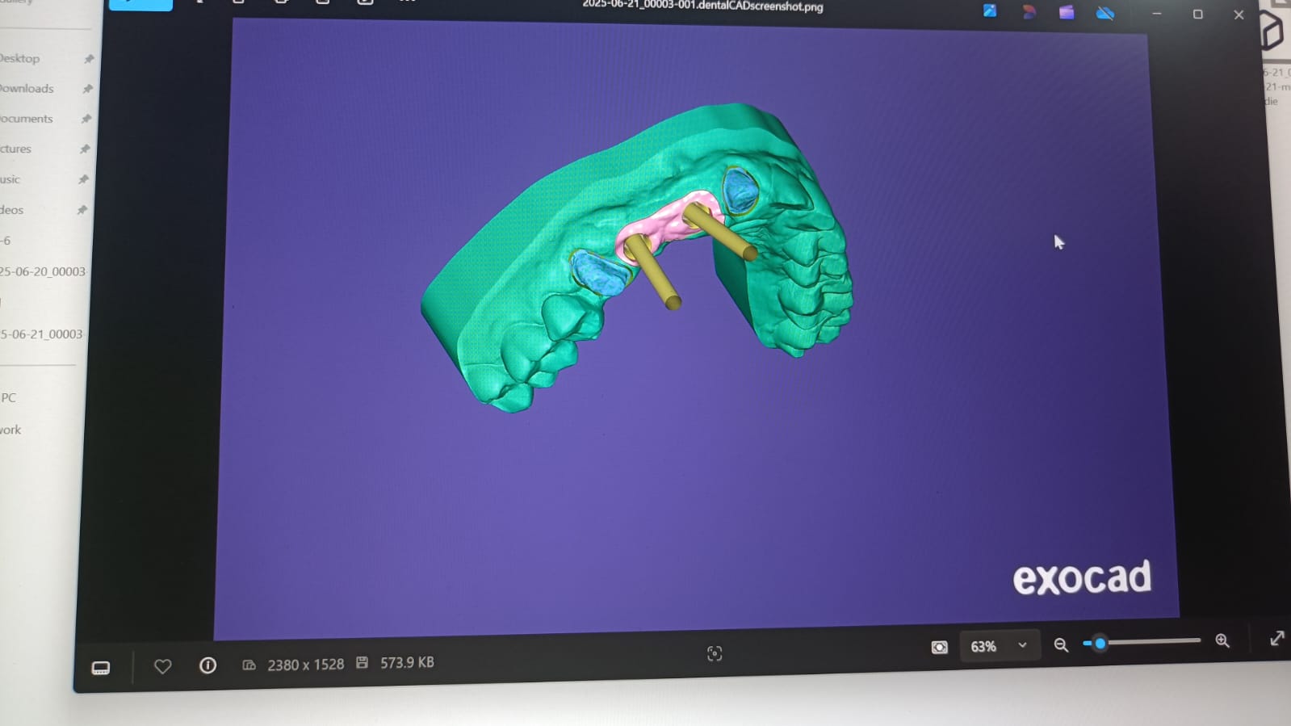Click the crossed-out OneDrive cloud icon

(1105, 13)
